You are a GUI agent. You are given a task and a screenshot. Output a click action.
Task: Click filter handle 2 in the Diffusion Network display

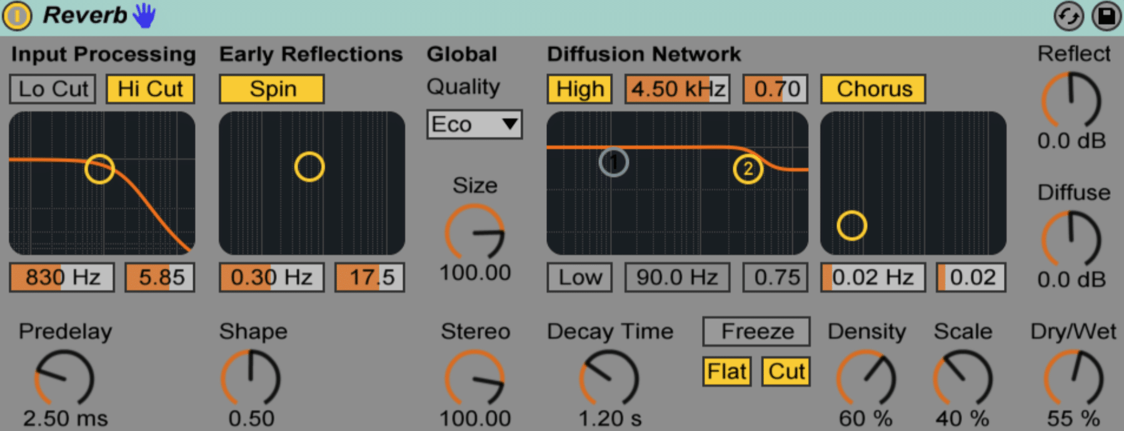click(x=748, y=169)
